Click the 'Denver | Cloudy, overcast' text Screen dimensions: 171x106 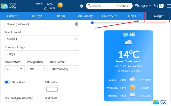coord(129,61)
